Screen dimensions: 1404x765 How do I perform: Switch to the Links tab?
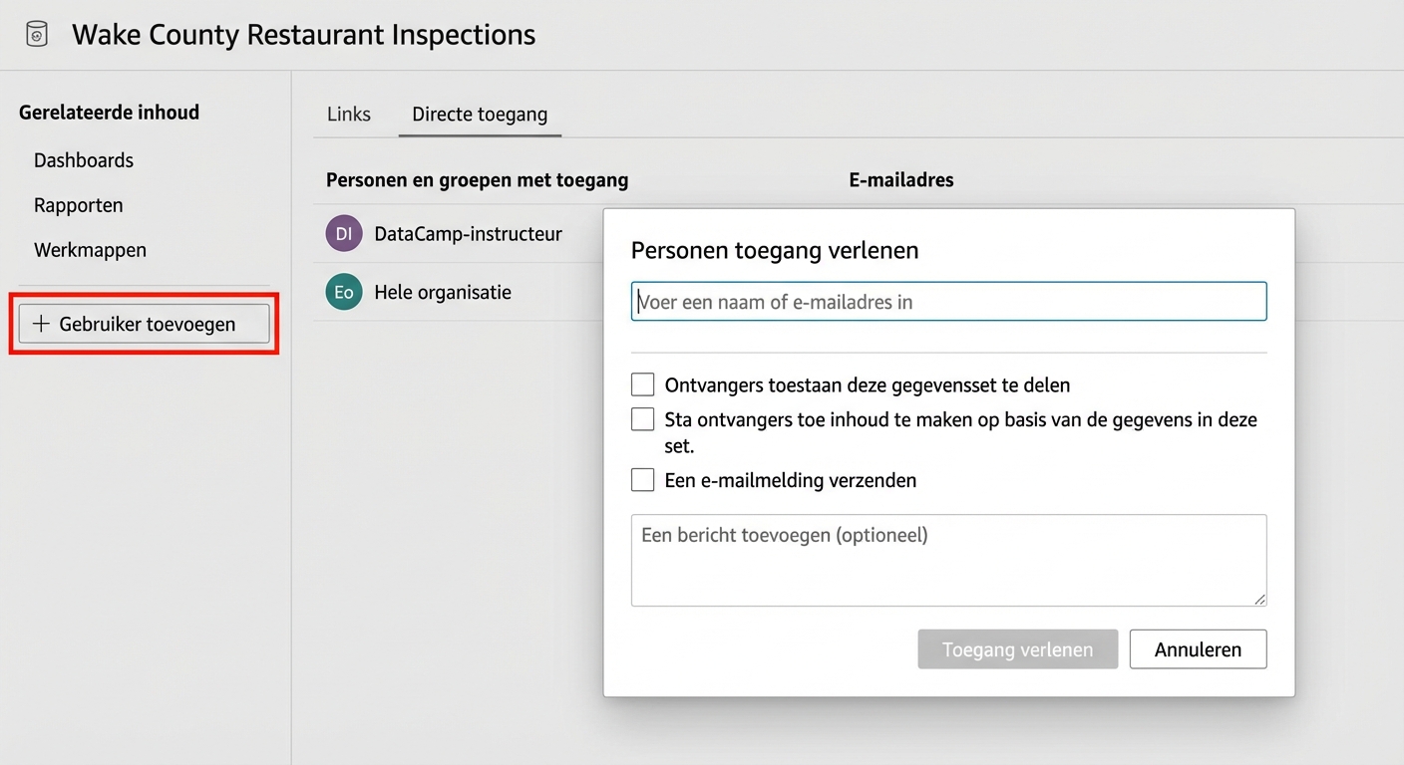(x=348, y=114)
